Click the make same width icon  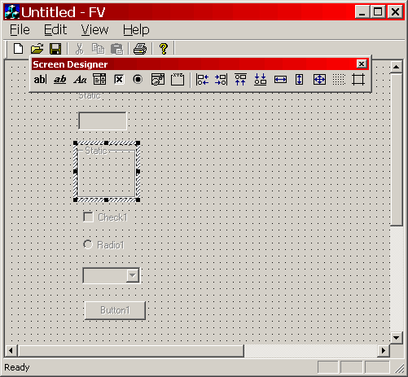pyautogui.click(x=280, y=80)
